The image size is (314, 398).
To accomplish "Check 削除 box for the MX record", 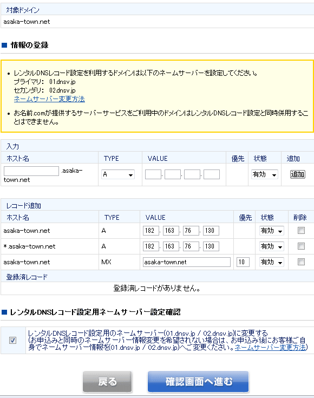I will (301, 262).
